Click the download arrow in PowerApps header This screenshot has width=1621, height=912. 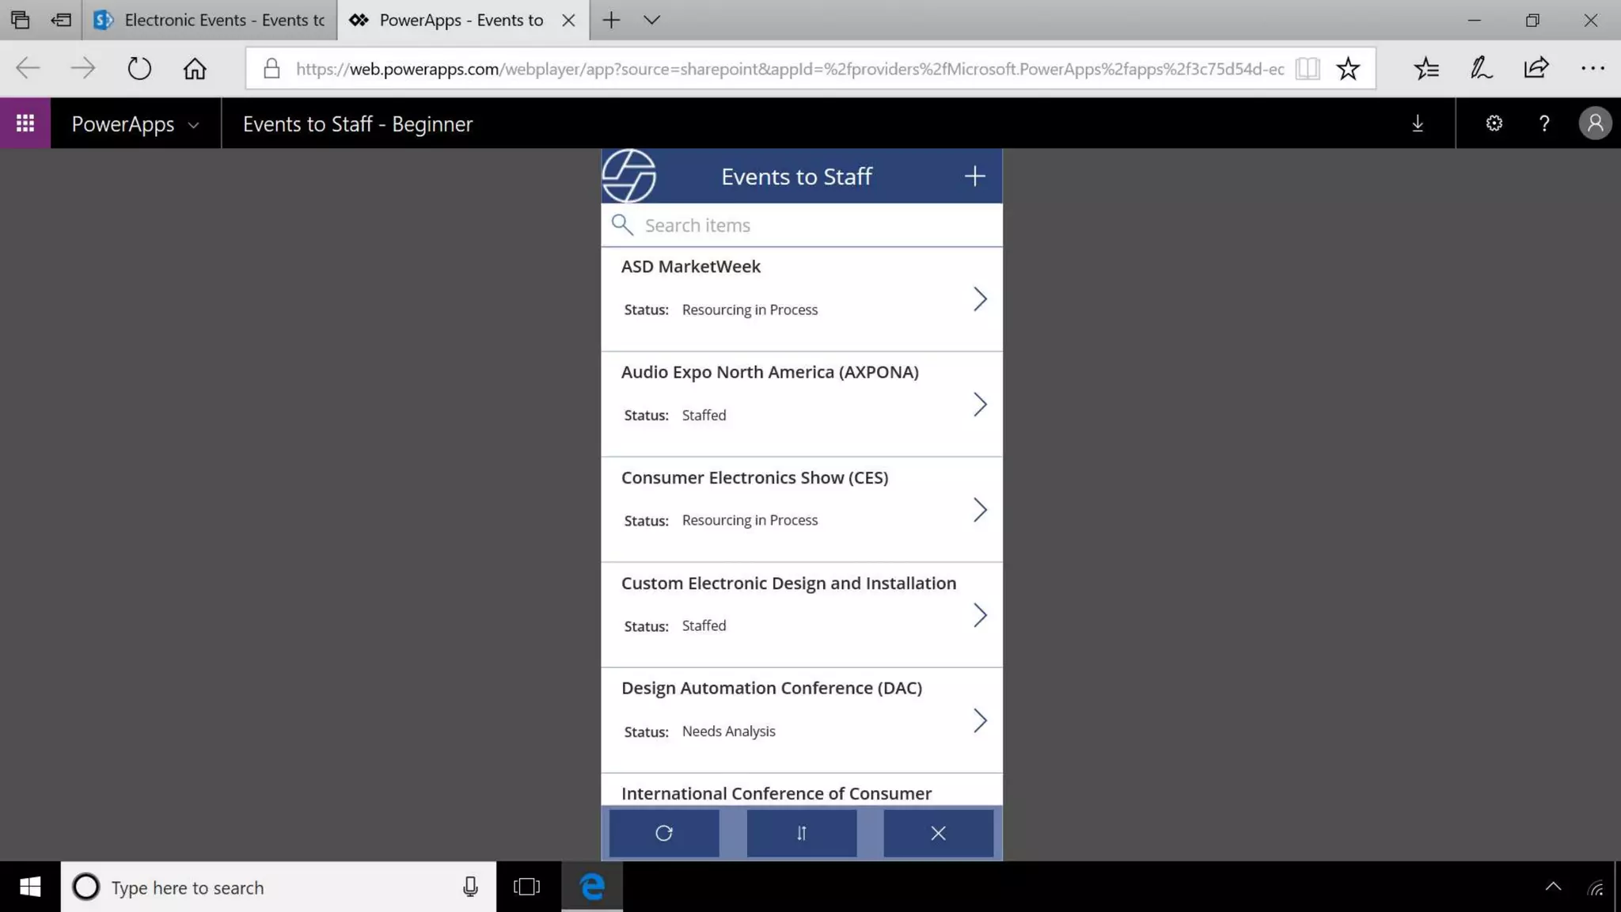[1418, 123]
